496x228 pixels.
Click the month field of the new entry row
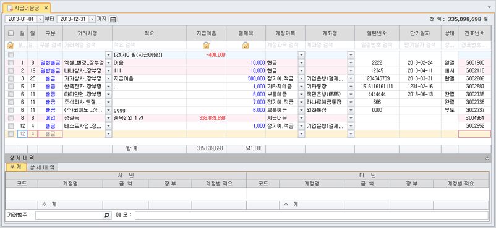point(22,133)
